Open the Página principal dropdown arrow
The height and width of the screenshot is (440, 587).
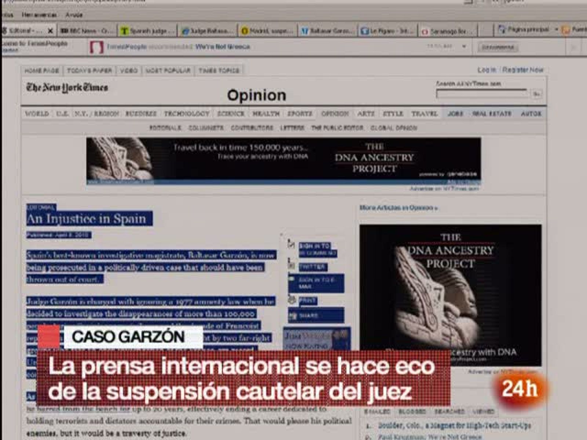pos(557,29)
